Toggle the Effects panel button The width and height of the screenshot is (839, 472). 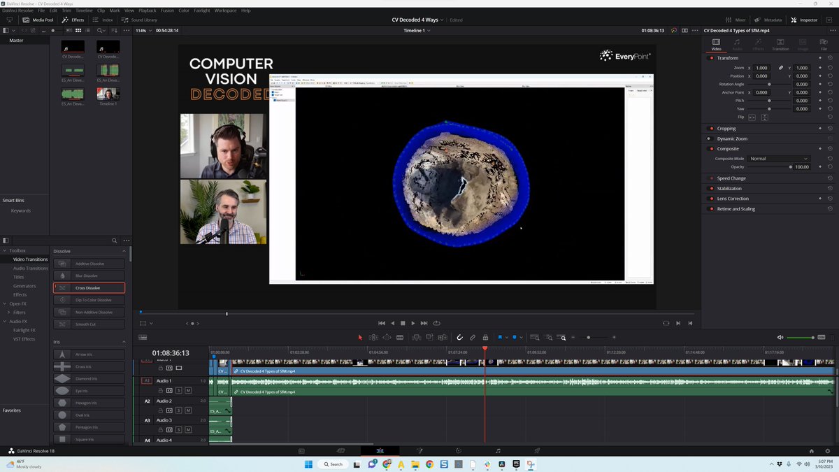pos(73,20)
